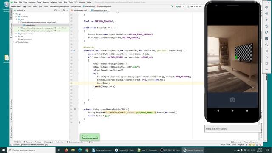Viewport: 272px width, 153px height.
Task: Click the emulator power button
Action: coord(266,8)
